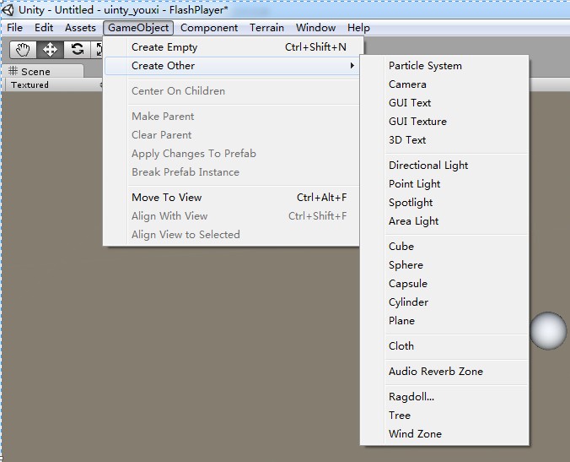570x462 pixels.
Task: Select the Move (translate) tool
Action: 50,50
